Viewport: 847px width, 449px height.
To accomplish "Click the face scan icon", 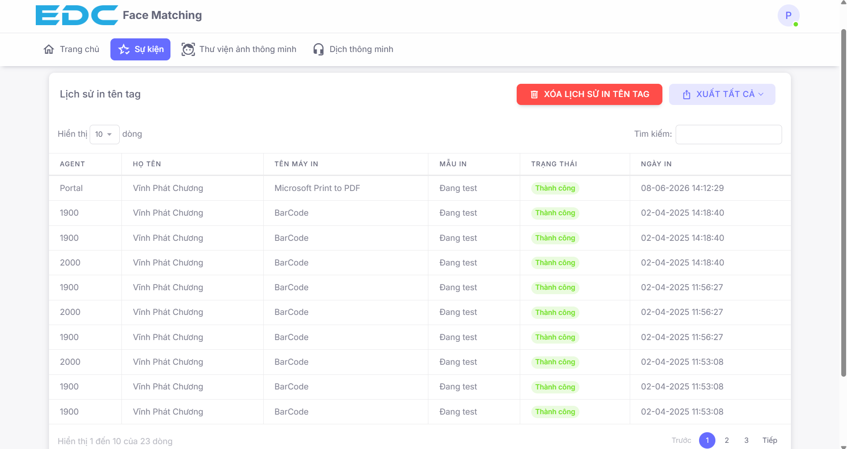I will click(x=188, y=49).
